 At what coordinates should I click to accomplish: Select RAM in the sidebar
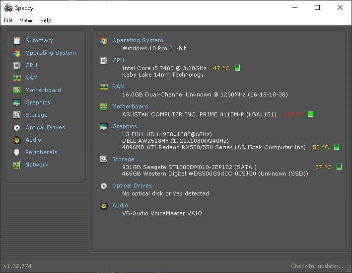(x=31, y=78)
